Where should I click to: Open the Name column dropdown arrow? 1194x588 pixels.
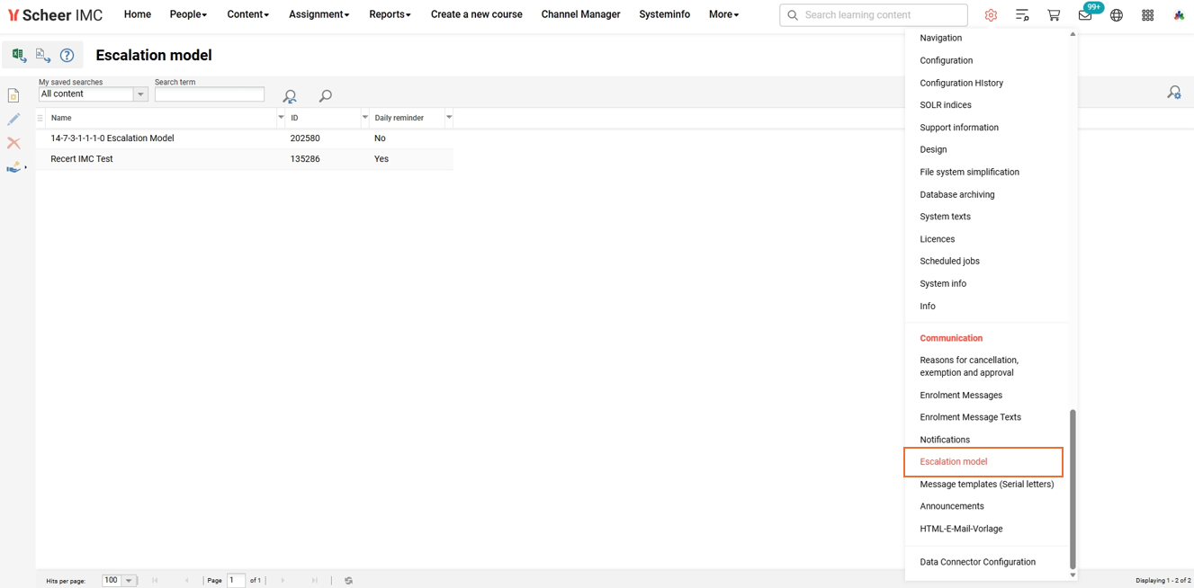coord(281,117)
